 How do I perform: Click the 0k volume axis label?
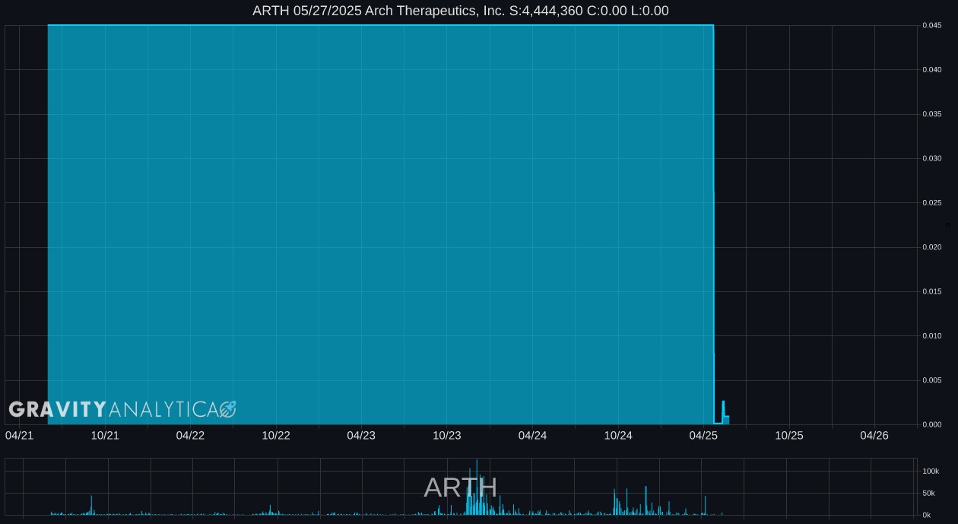tap(927, 515)
